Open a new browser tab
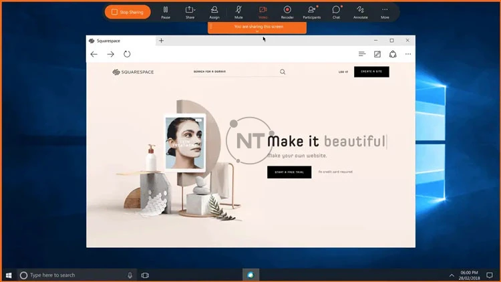Screen dimensions: 501x282 pos(161,41)
